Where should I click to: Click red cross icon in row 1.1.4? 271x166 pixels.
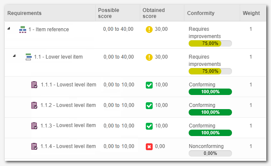(149, 147)
